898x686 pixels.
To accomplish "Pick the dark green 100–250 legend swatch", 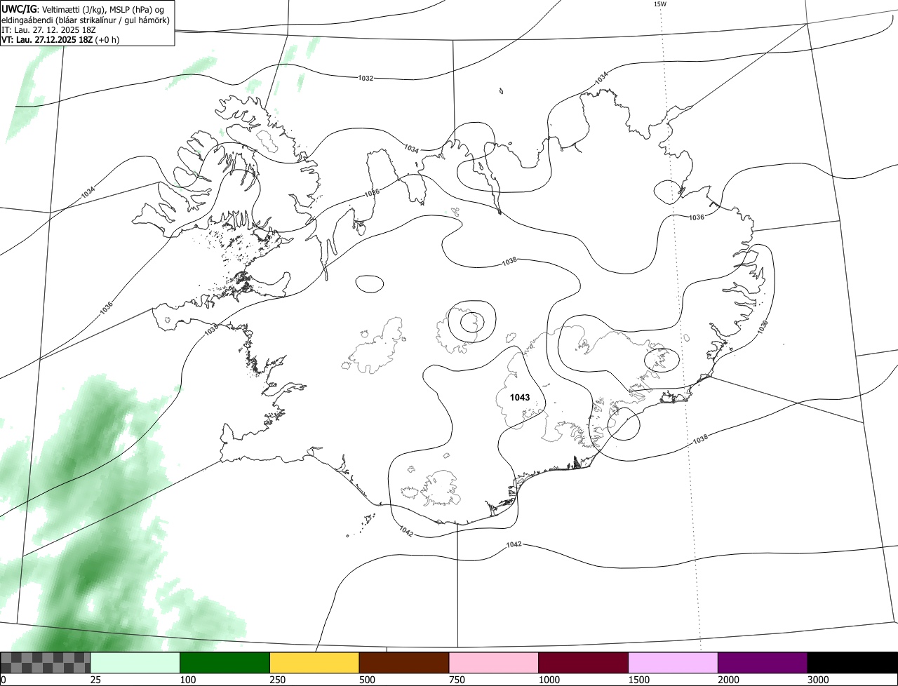I will (x=225, y=663).
